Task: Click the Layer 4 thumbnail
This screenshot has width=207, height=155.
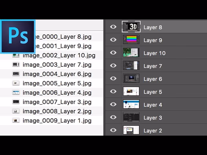Action: coord(131,104)
